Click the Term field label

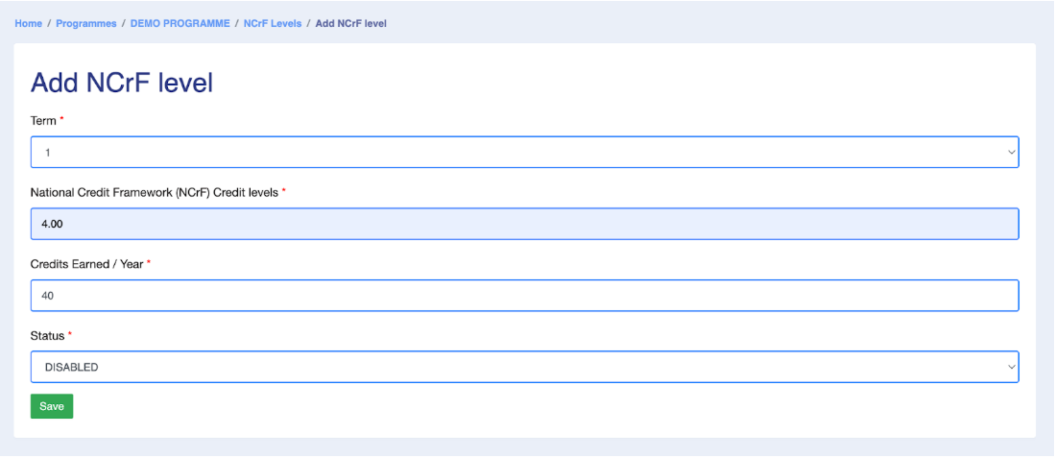click(x=43, y=121)
